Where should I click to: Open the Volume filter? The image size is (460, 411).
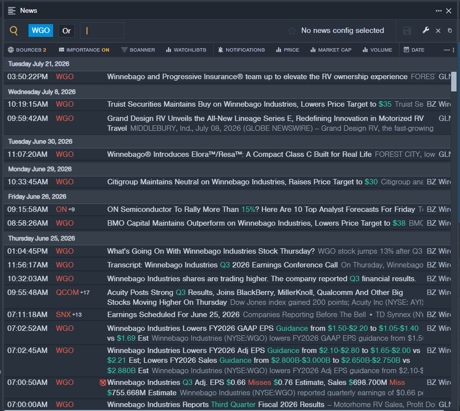(377, 50)
